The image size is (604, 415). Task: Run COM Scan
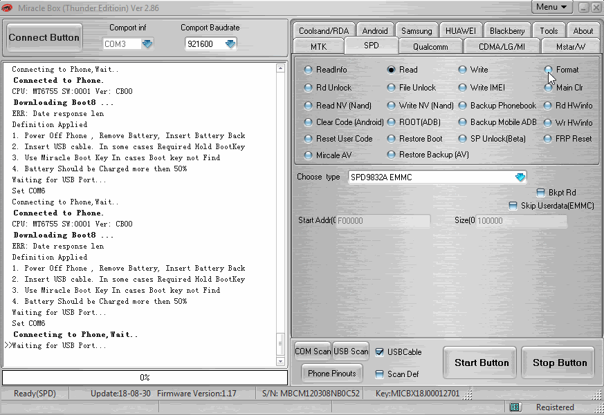313,351
